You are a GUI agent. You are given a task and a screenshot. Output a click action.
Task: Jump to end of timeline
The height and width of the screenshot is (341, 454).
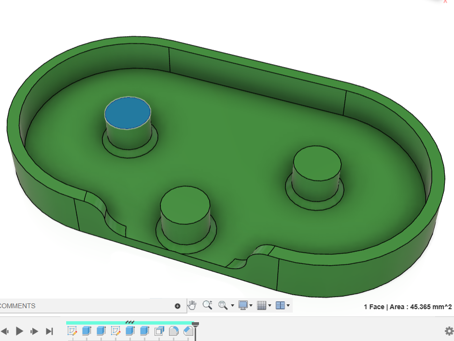49,331
